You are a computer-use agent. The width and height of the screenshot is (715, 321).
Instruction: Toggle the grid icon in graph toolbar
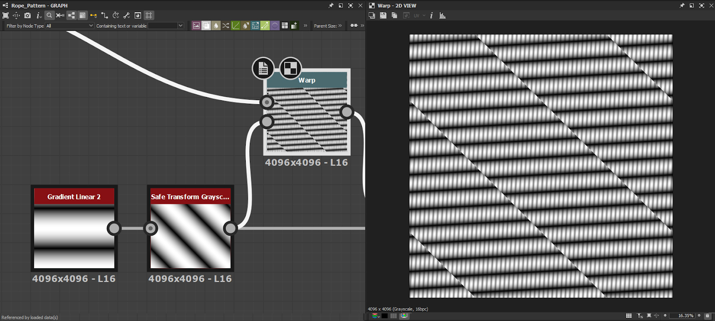pos(149,15)
